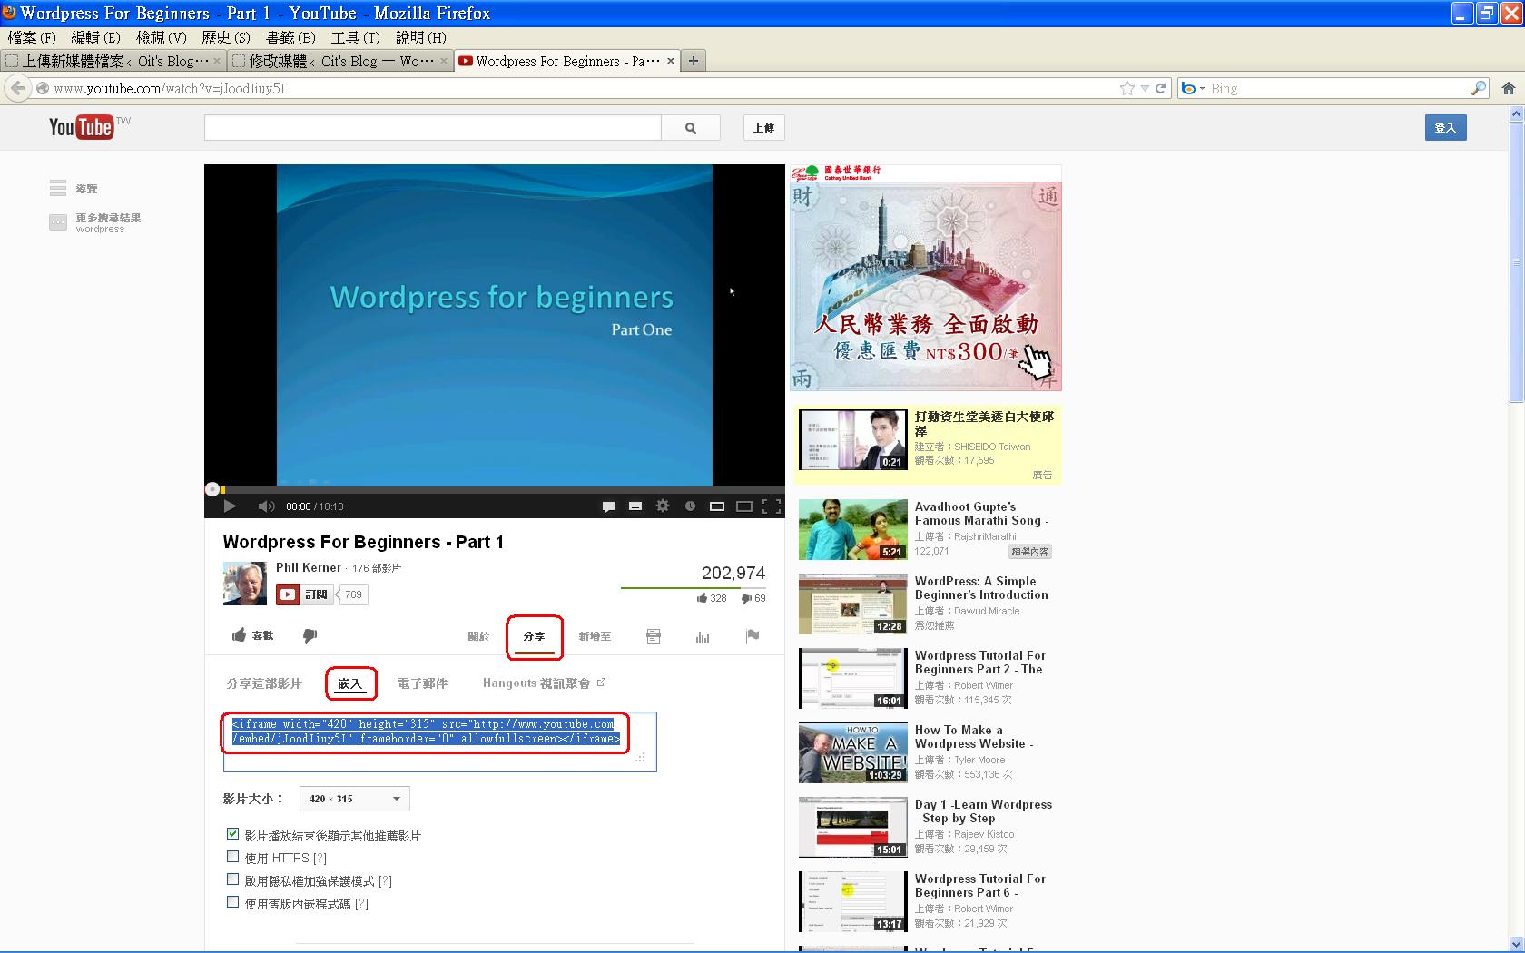Click the video progress scrubber handle
This screenshot has width=1525, height=953.
212,489
